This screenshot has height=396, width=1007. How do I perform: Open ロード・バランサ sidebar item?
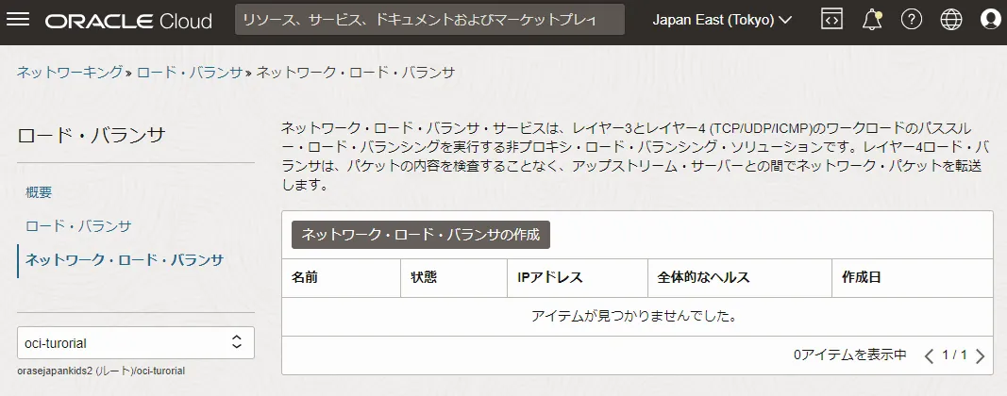pos(78,226)
